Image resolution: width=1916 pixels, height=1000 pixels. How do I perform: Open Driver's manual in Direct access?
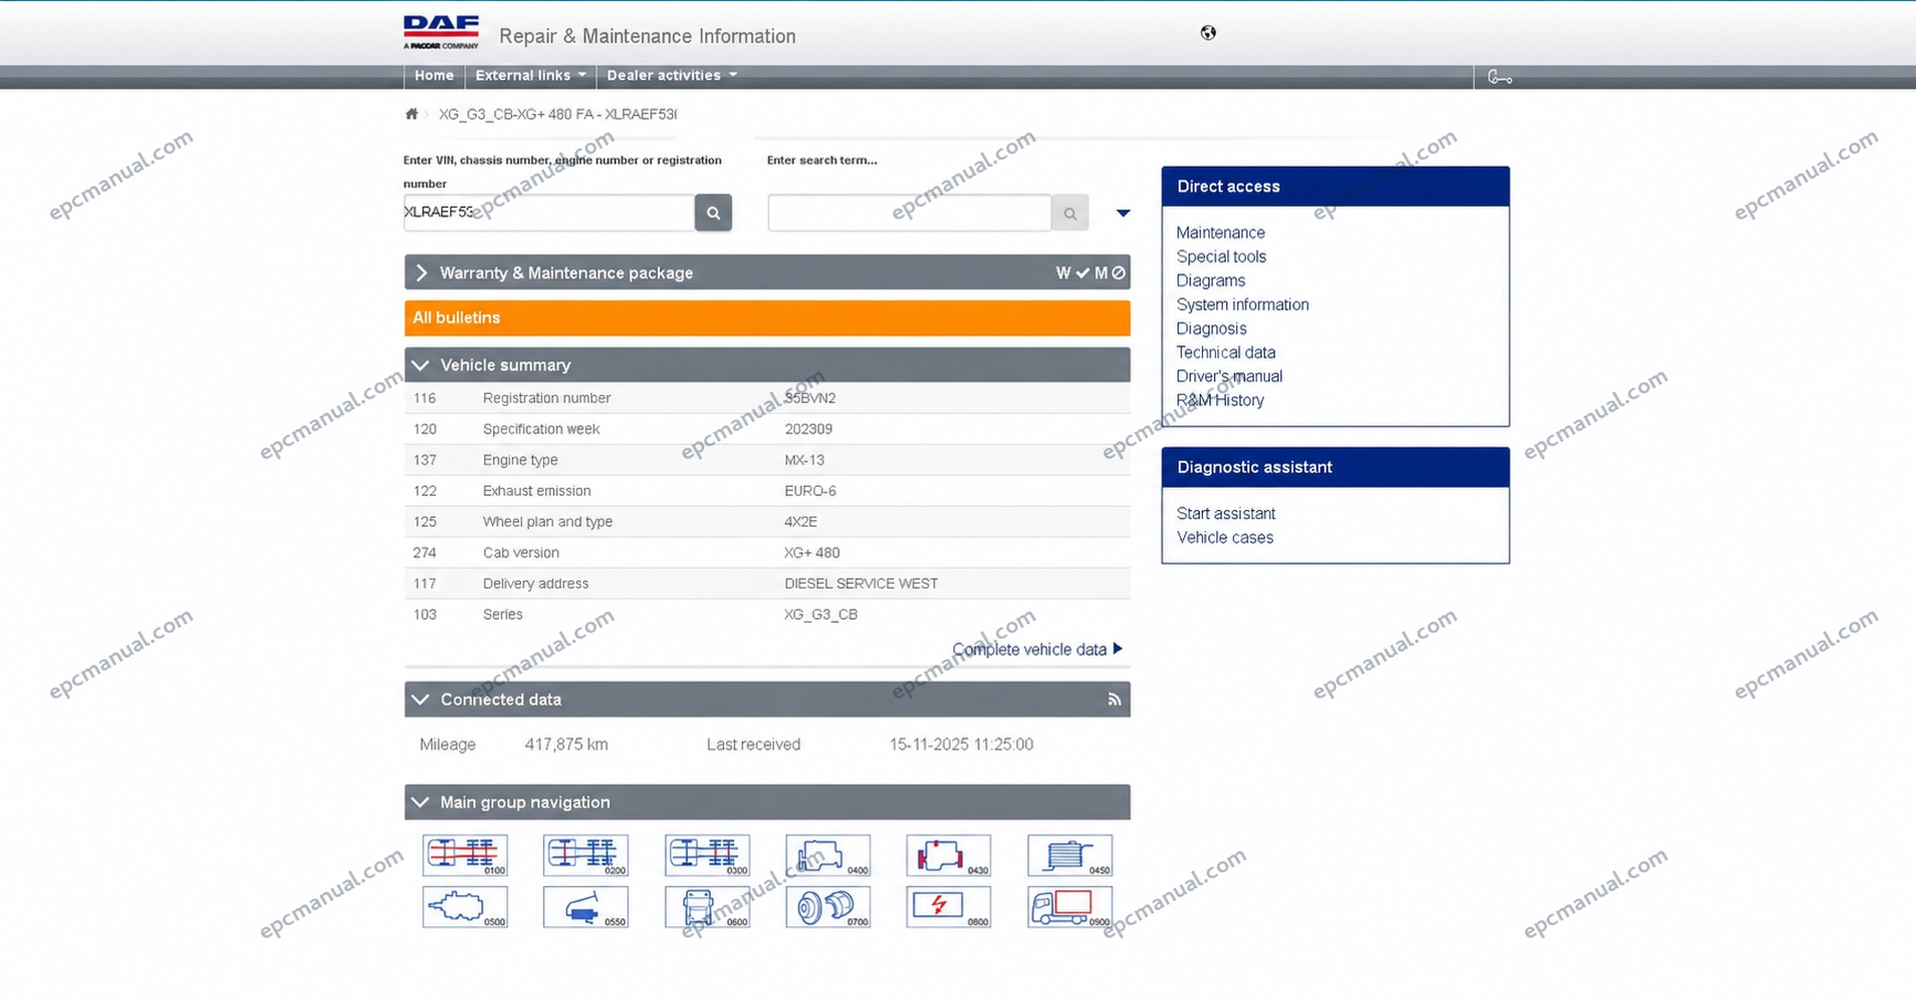[x=1229, y=376]
